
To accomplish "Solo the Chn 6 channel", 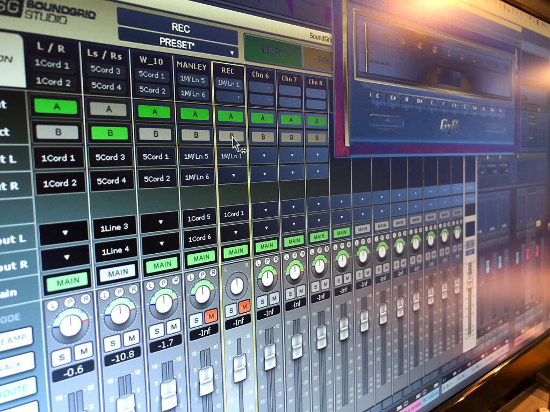I will 262,301.
